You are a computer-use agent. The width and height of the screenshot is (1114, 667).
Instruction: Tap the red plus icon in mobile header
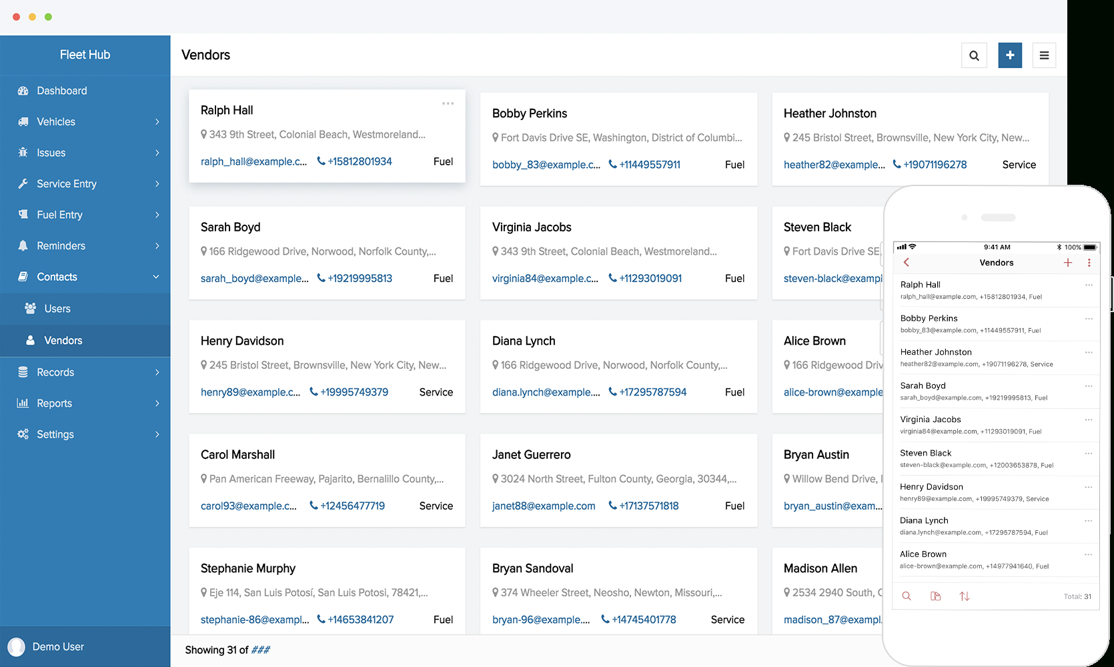point(1068,263)
